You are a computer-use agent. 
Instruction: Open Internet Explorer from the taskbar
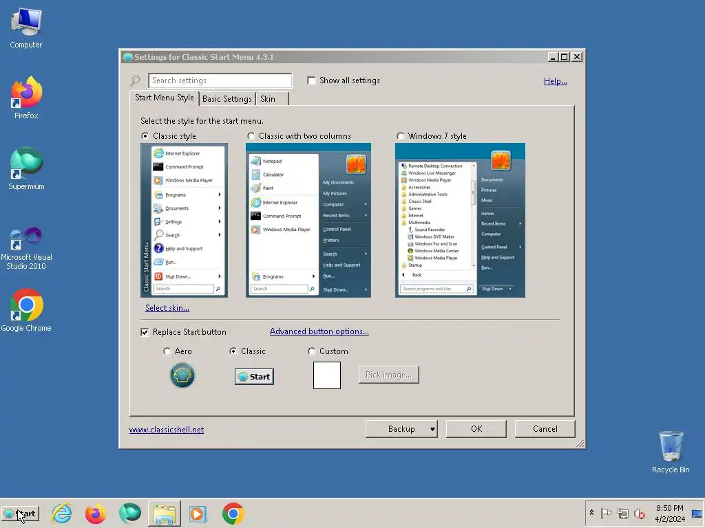(61, 514)
